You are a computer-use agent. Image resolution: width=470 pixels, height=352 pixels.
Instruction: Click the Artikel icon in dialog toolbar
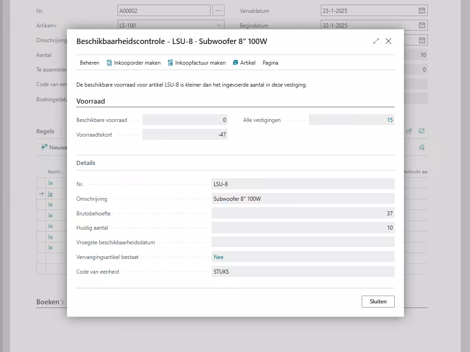coord(235,63)
